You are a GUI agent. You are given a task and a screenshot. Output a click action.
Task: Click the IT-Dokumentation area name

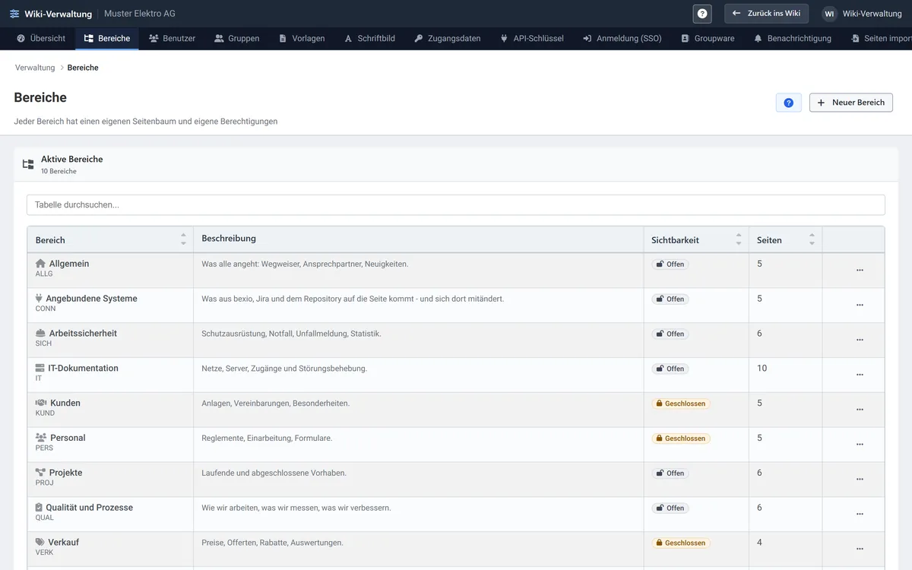[83, 368]
